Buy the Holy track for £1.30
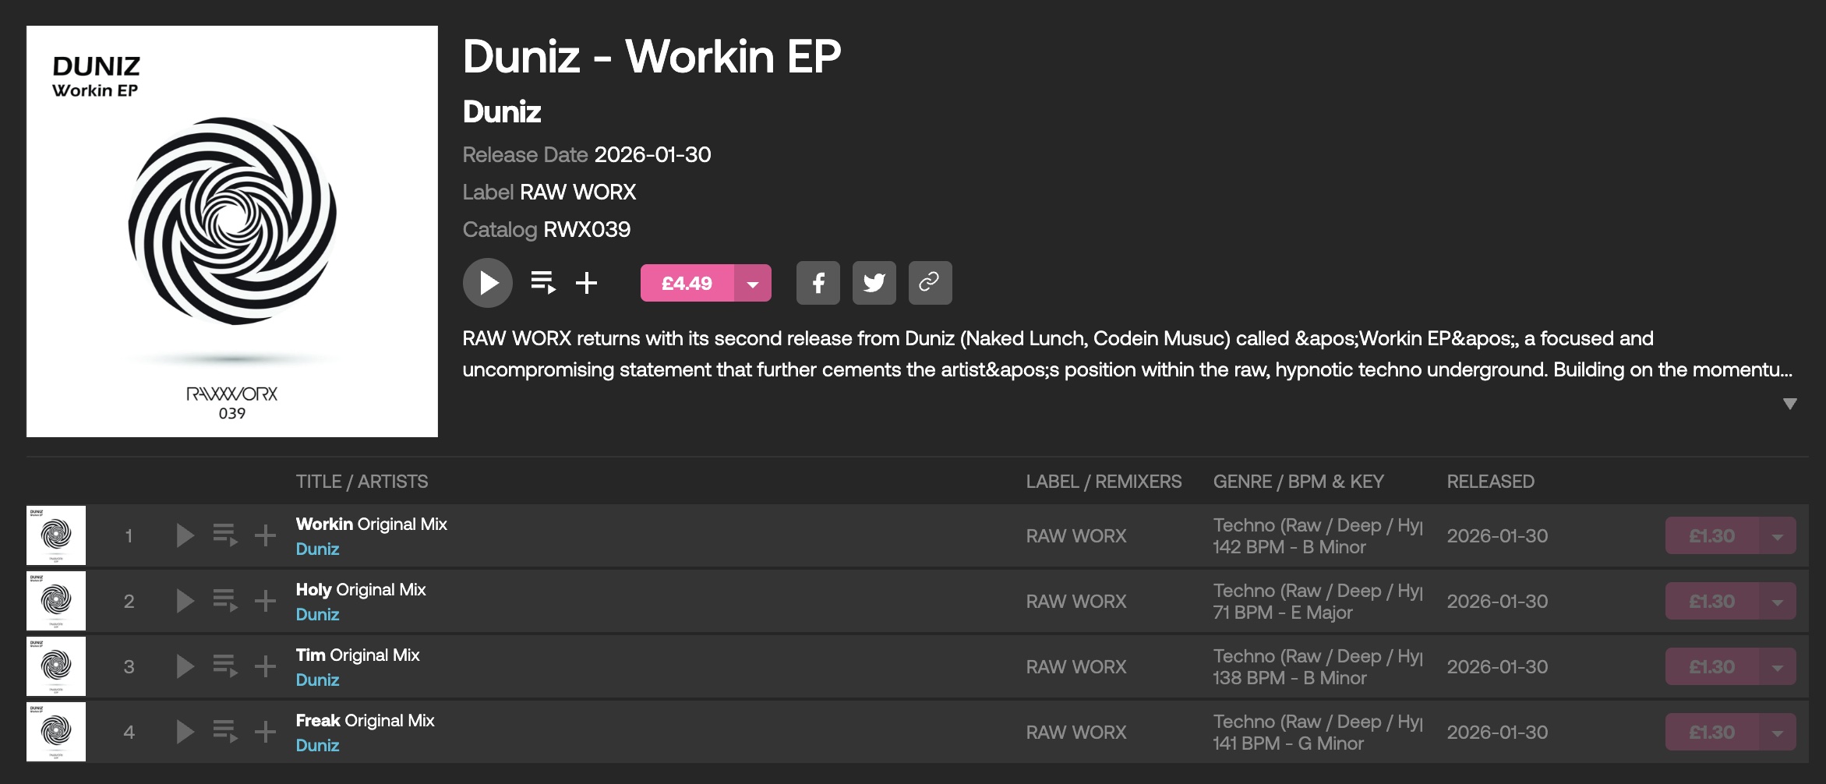 [1711, 602]
